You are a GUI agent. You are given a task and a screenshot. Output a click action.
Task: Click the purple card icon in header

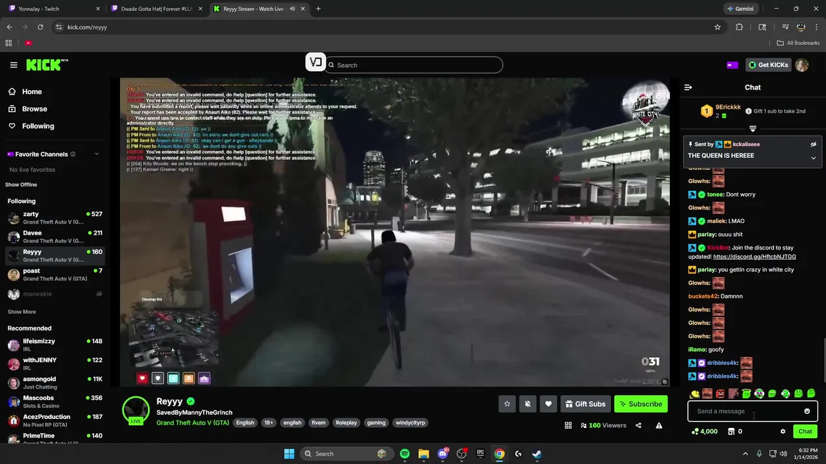tap(732, 65)
